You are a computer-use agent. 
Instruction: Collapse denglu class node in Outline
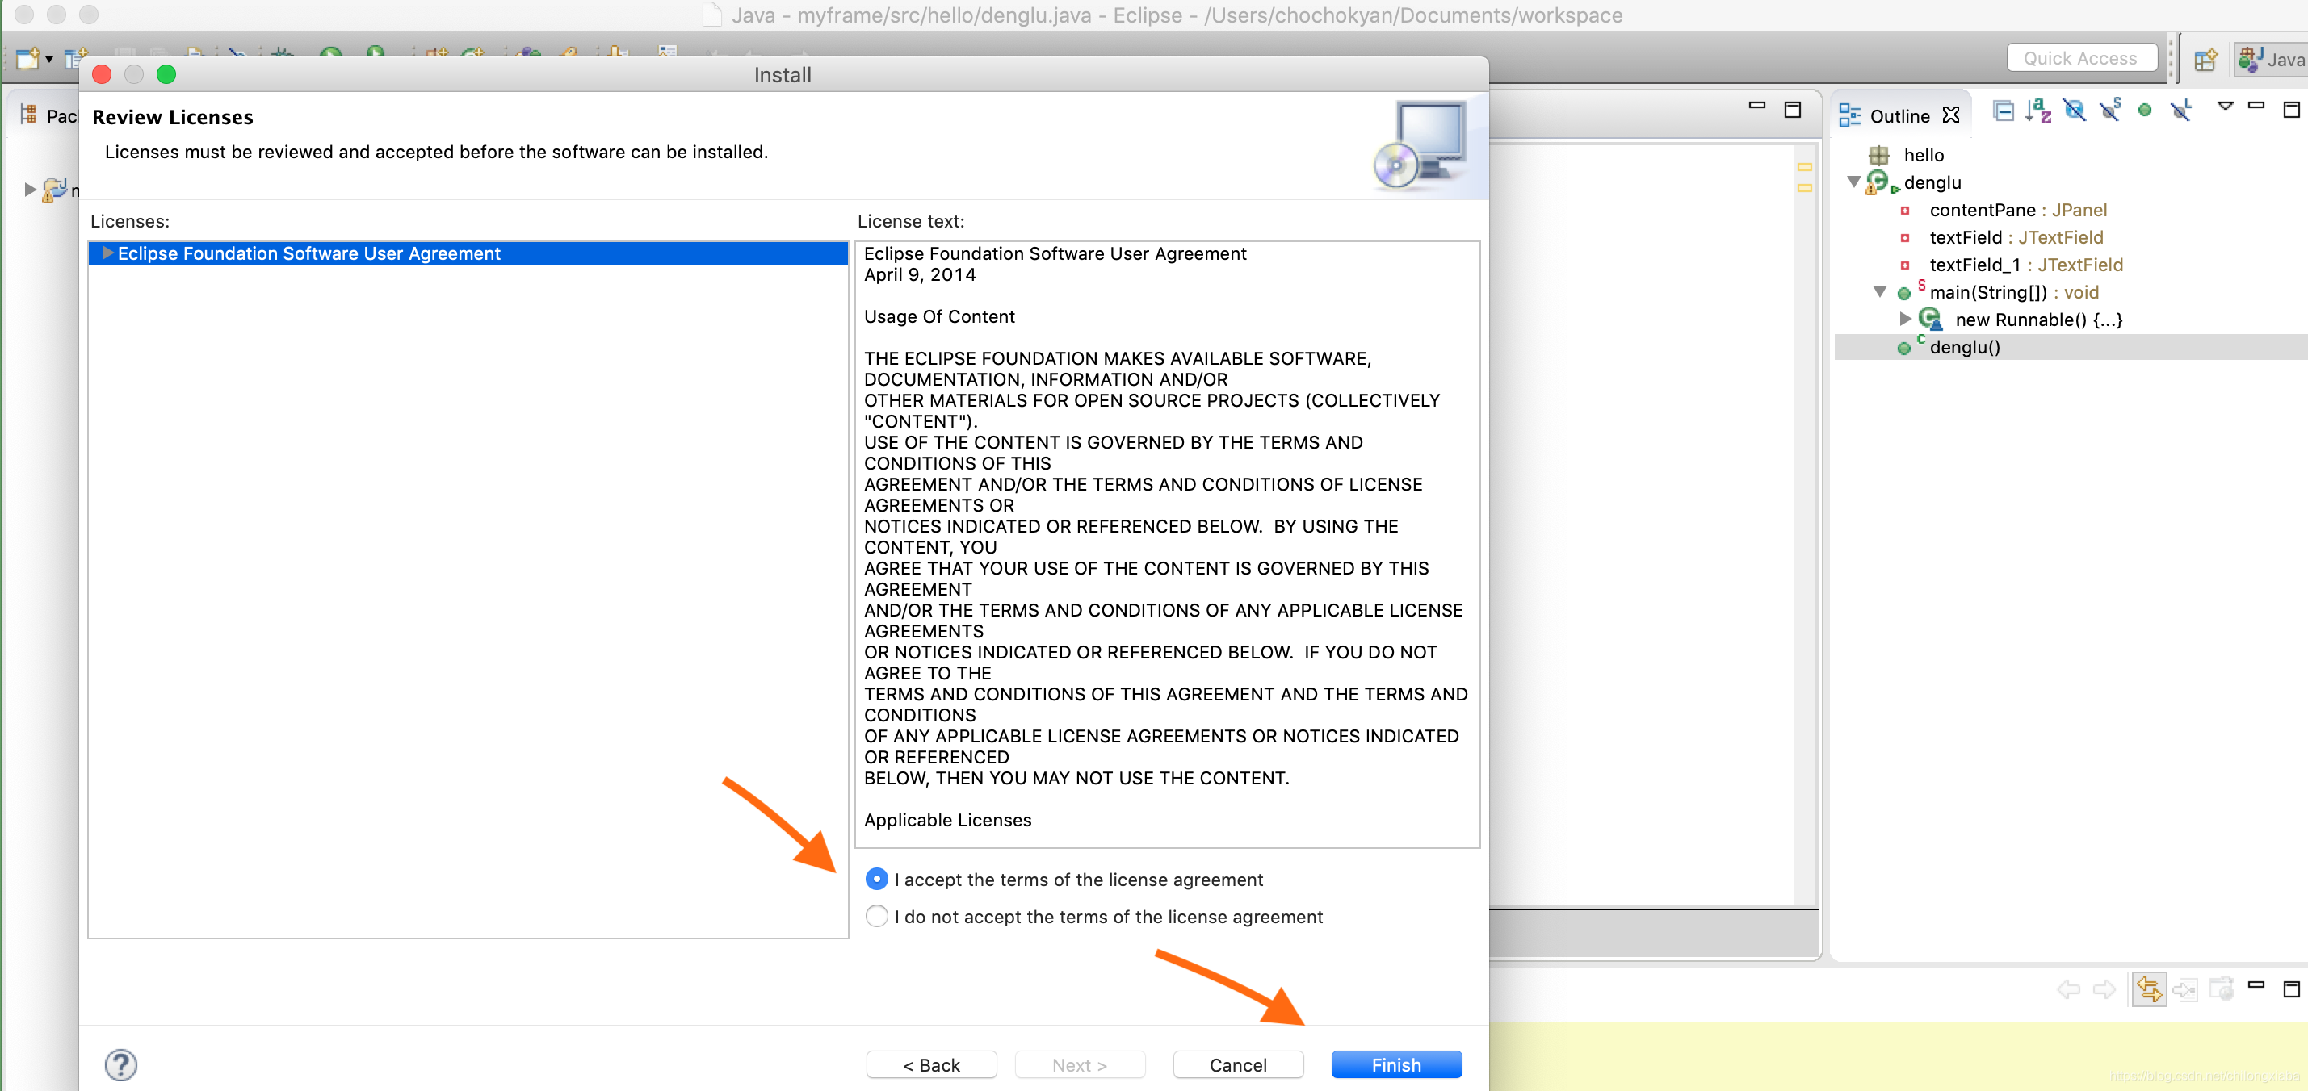click(x=1853, y=182)
